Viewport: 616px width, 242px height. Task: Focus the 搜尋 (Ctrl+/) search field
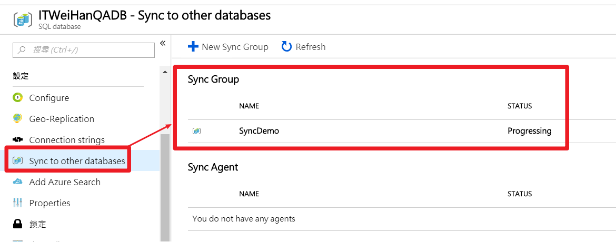84,50
